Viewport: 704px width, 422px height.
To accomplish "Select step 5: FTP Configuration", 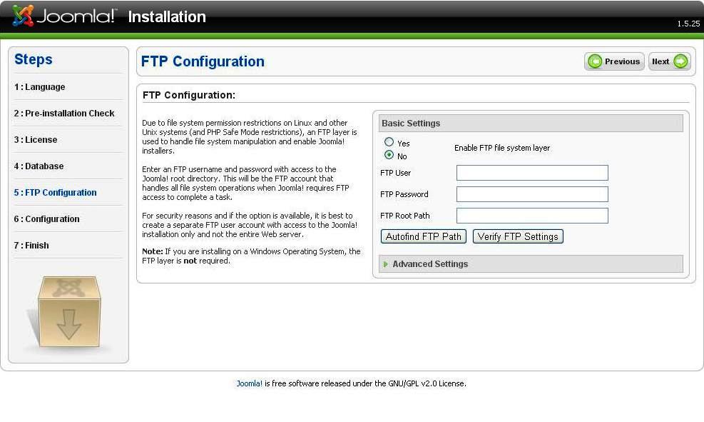I will tap(55, 193).
